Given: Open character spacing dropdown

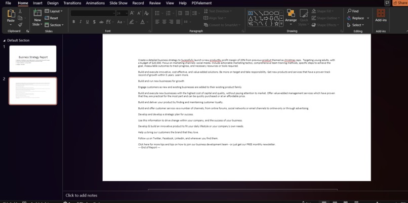Looking at the screenshot, I should 109,22.
